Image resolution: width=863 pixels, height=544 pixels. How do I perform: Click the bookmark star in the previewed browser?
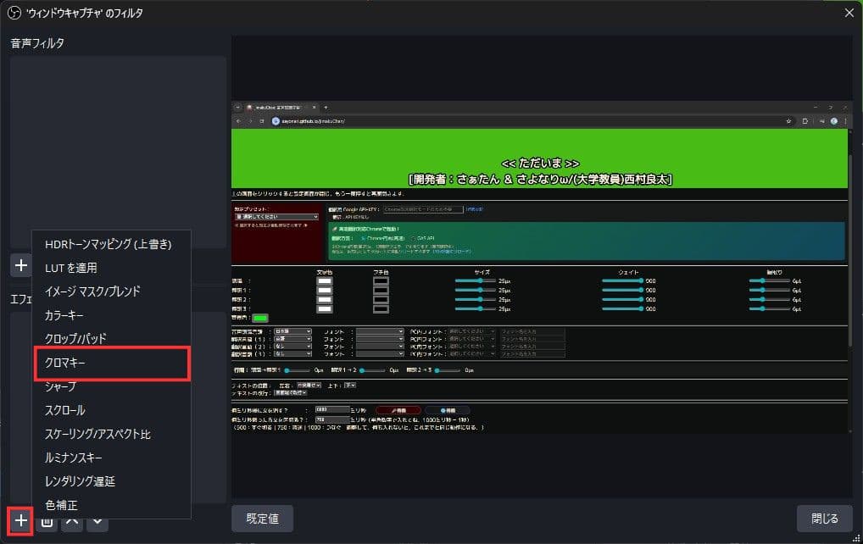pos(789,121)
